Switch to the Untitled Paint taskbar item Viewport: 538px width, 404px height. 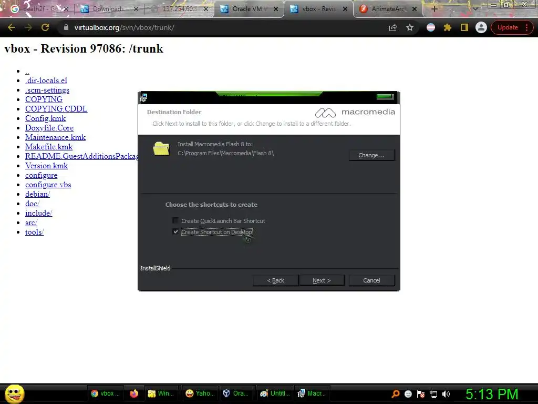(x=274, y=393)
